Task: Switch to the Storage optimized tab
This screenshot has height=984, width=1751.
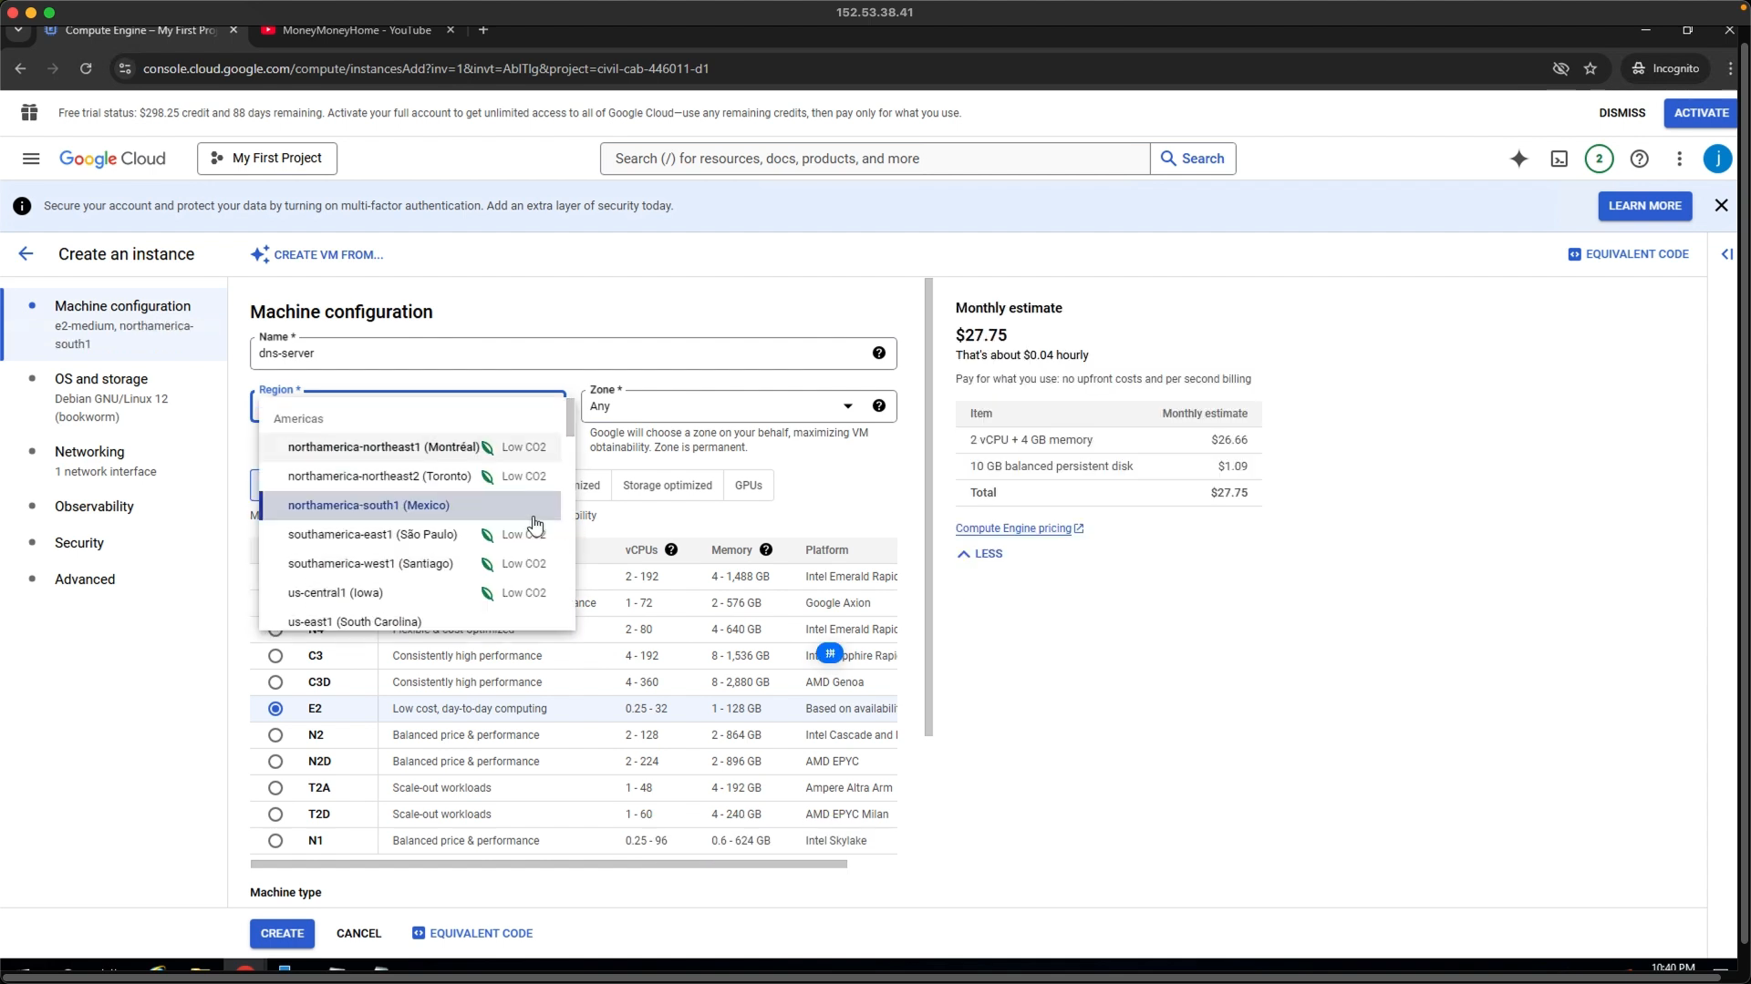Action: [x=667, y=486]
